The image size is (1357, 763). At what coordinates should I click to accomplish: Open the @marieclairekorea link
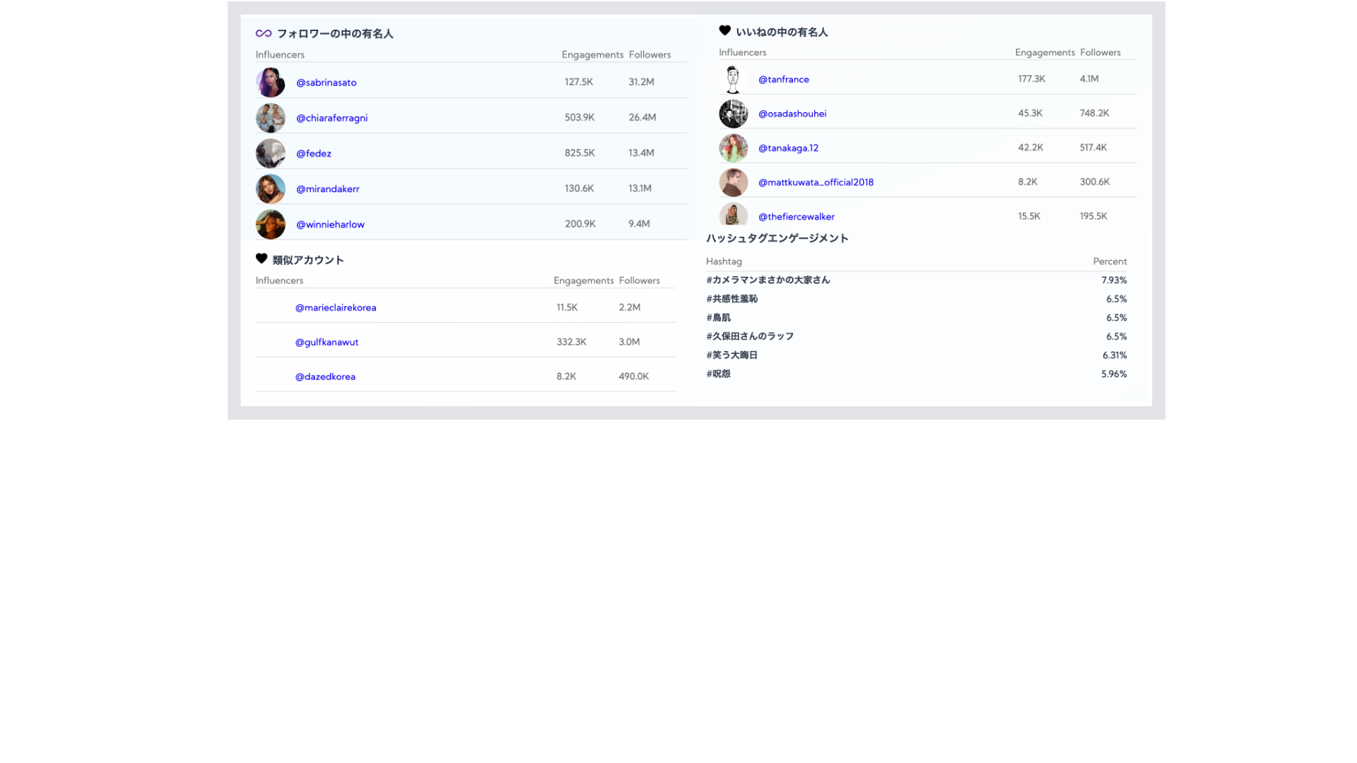coord(336,307)
